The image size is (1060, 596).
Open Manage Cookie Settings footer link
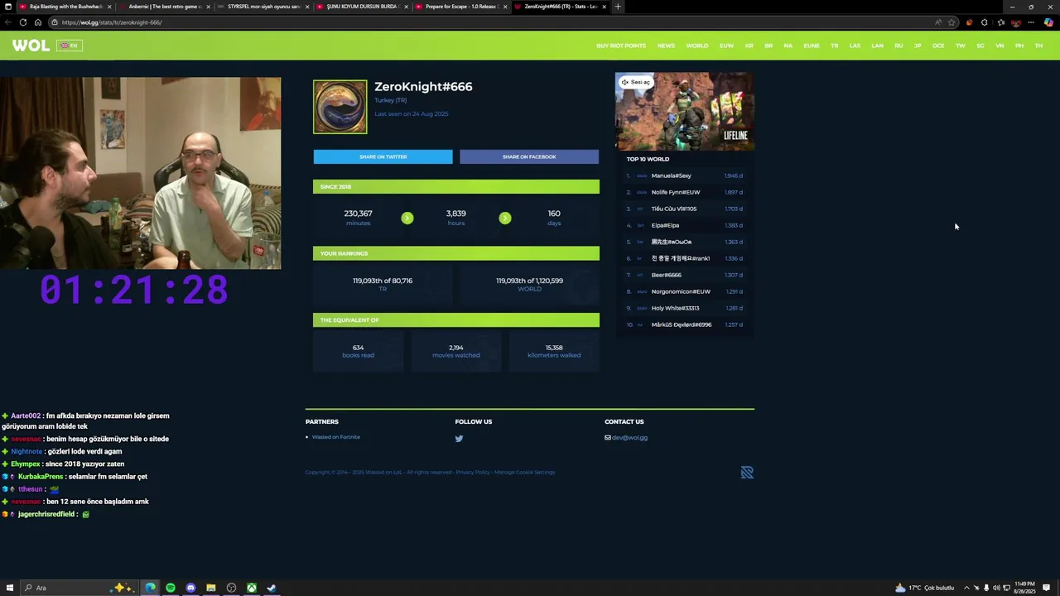click(525, 472)
